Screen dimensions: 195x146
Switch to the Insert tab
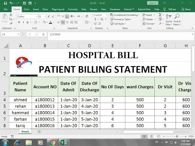click(x=36, y=9)
